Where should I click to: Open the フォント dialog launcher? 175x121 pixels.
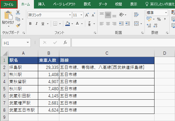point(95,33)
